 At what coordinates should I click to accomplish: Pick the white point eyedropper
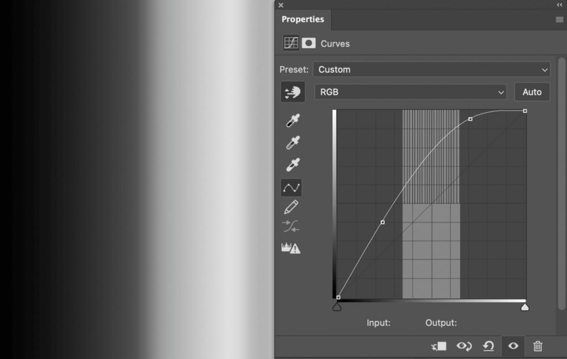tap(292, 165)
